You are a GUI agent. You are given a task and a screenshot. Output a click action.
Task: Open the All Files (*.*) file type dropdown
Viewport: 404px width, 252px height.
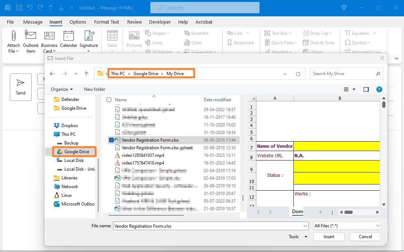pos(347,225)
